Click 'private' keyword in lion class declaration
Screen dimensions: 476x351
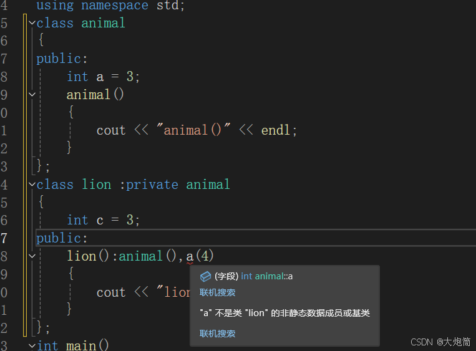coord(152,185)
